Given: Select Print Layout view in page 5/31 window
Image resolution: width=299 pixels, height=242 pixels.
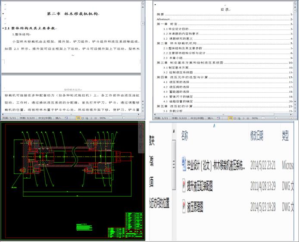Looking at the screenshot, I should click(78, 118).
